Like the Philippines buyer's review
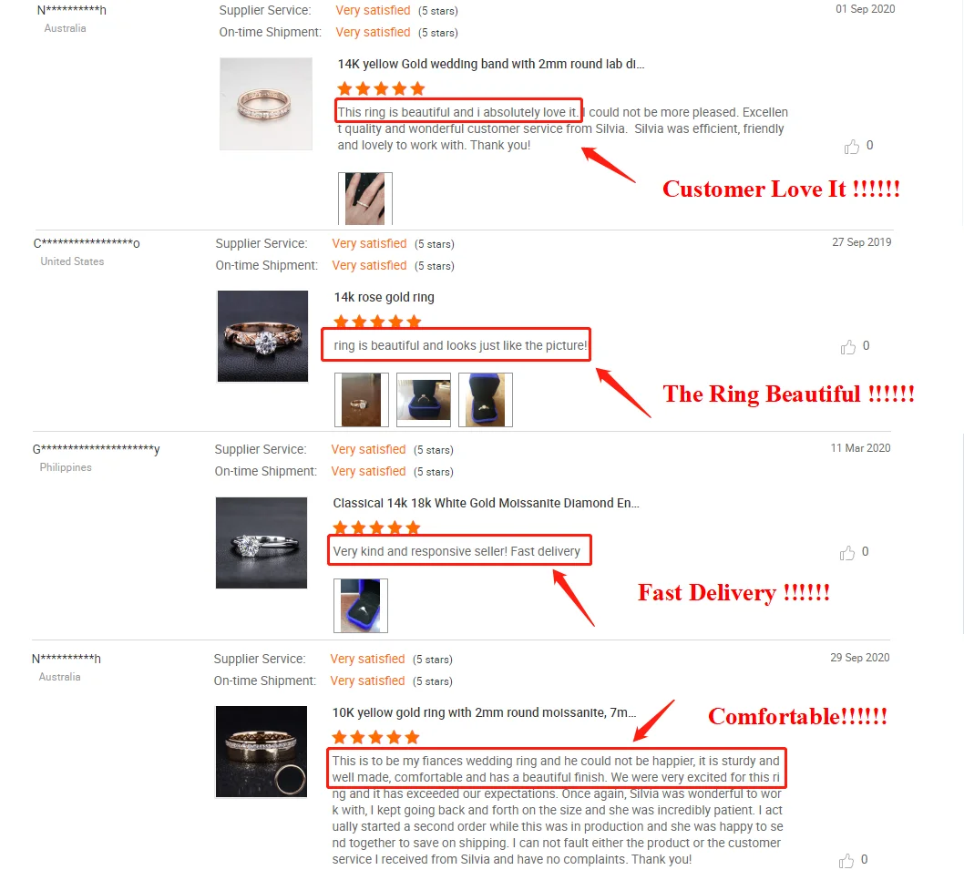Viewport: 964px width, 870px height. (847, 553)
